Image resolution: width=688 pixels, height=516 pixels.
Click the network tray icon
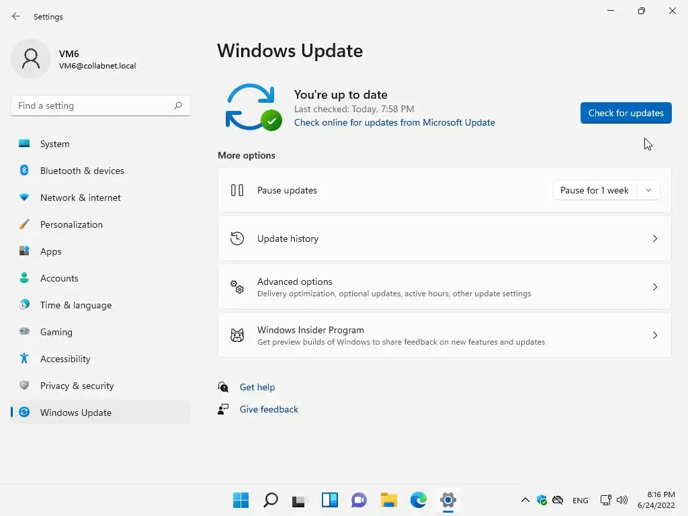(x=606, y=500)
